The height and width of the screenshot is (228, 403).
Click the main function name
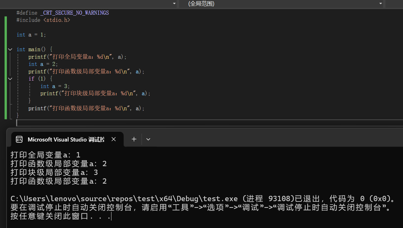[34, 49]
